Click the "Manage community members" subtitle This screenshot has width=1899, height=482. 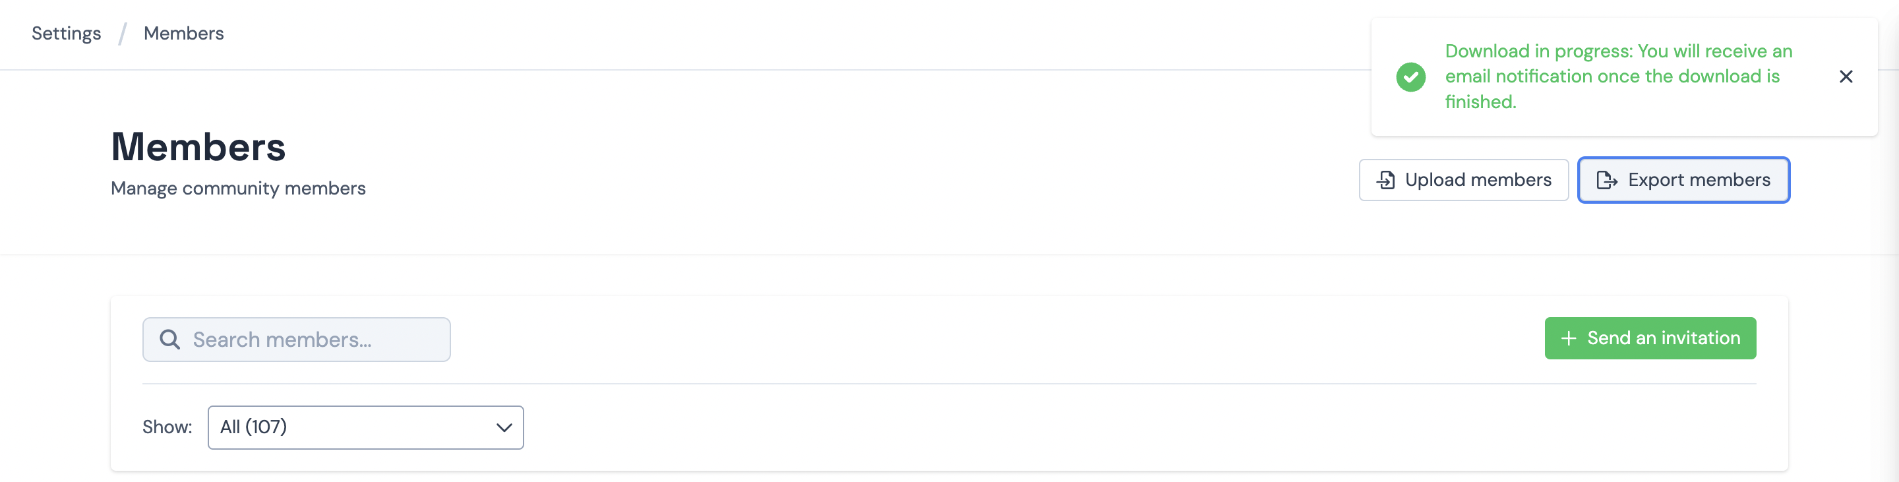tap(238, 189)
